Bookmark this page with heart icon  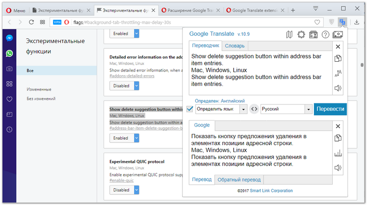point(317,22)
